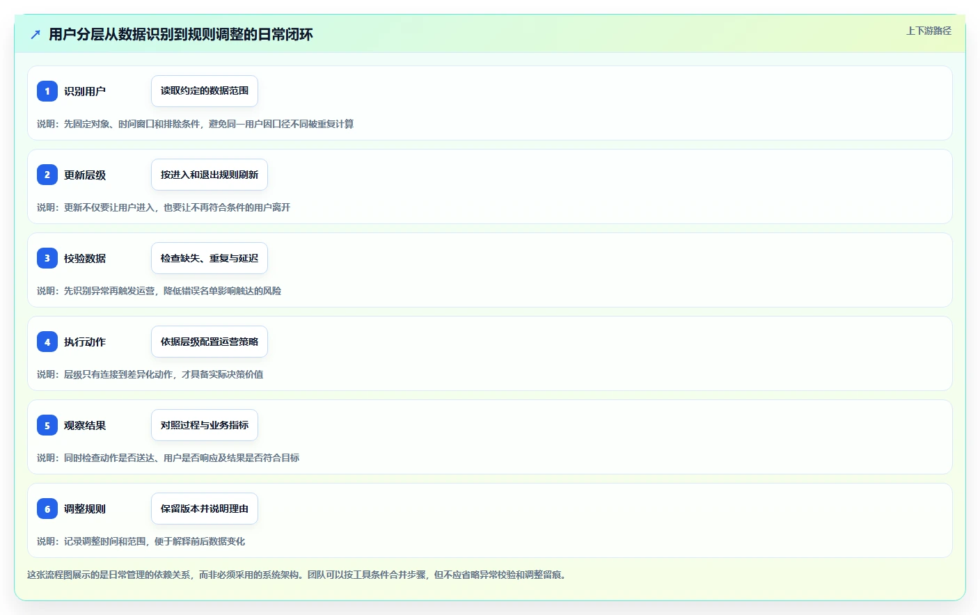
Task: Click the 读取约定的数据范围 chip
Action: coord(205,91)
